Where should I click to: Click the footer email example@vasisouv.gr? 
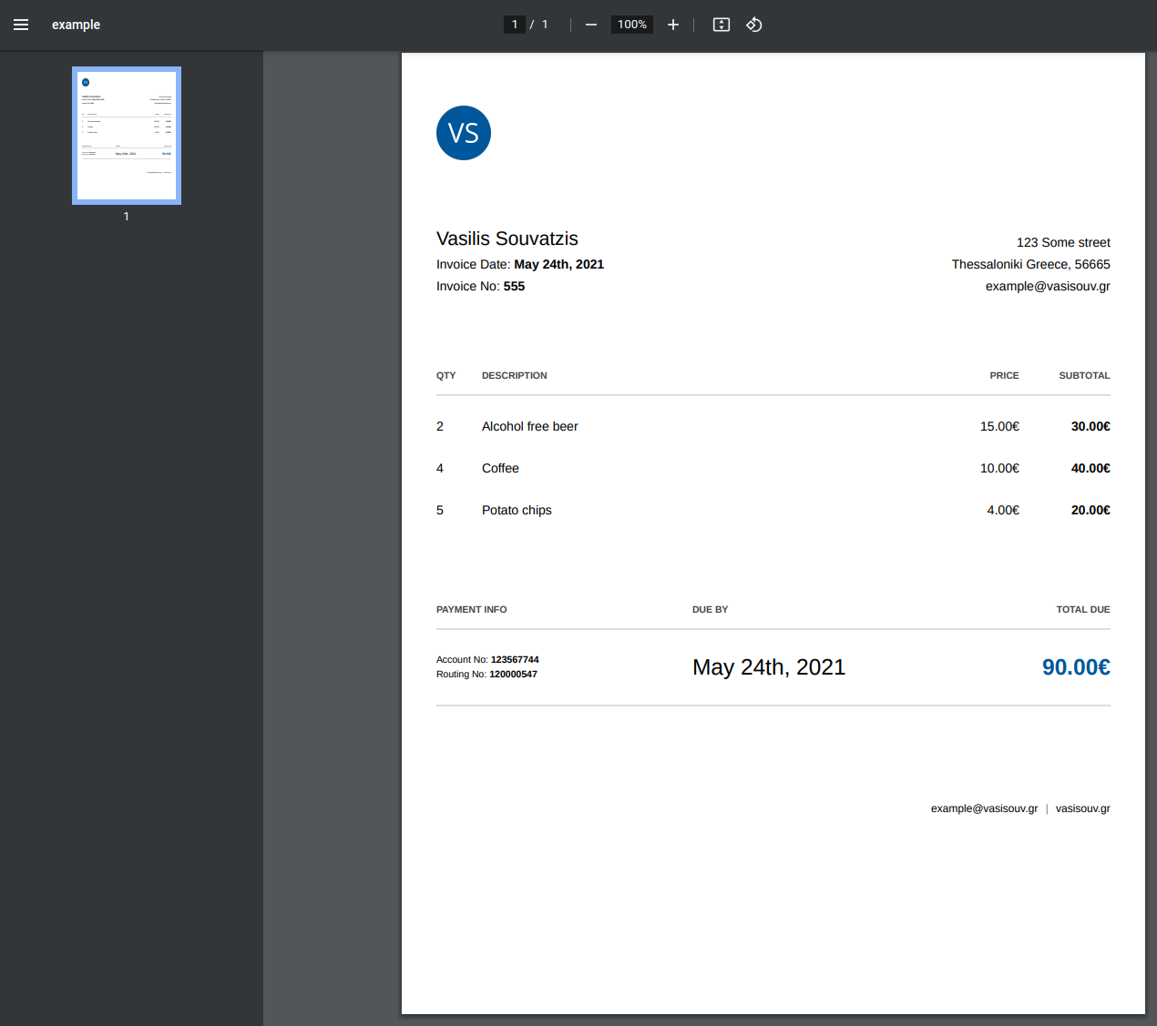tap(984, 808)
